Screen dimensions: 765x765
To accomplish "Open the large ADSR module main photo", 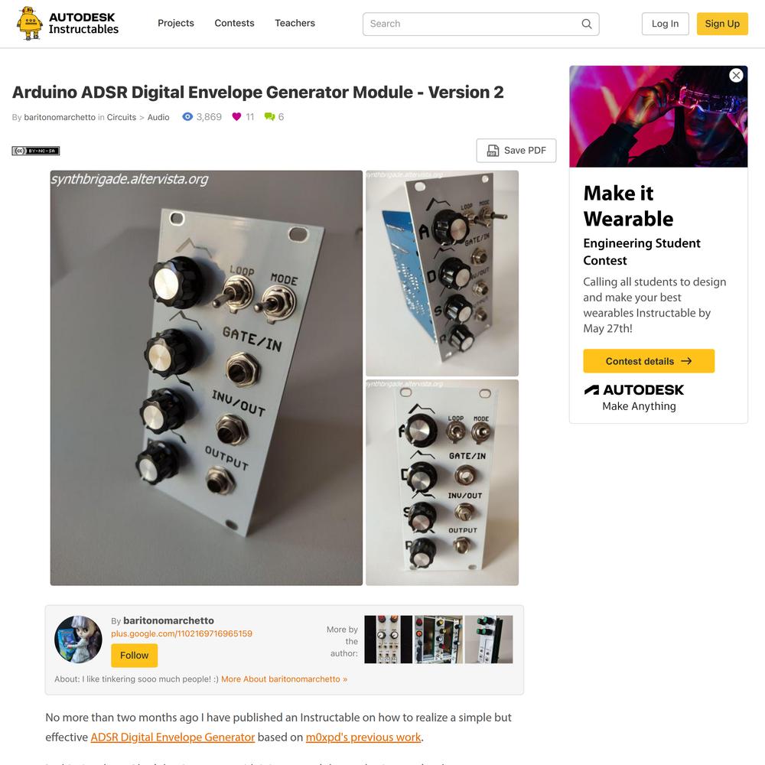I will click(207, 378).
